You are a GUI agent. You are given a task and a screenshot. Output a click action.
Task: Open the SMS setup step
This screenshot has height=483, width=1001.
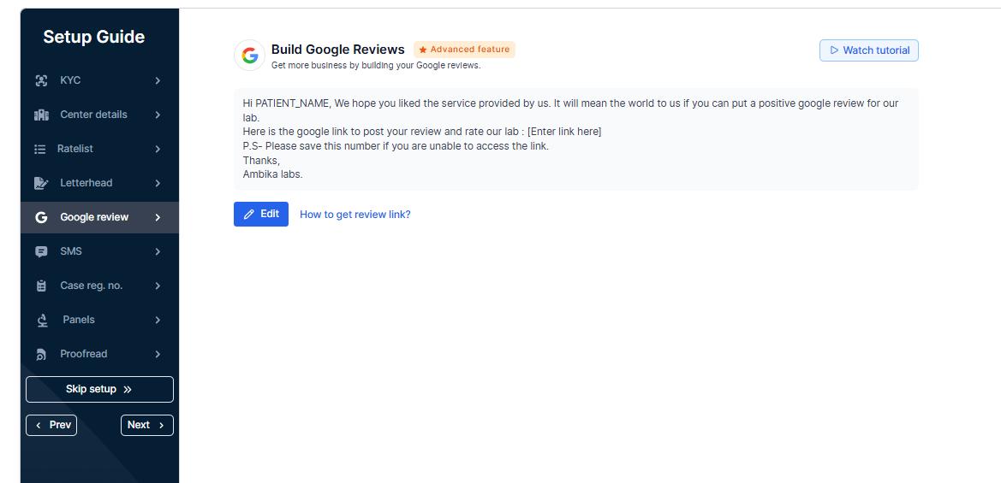click(x=99, y=251)
